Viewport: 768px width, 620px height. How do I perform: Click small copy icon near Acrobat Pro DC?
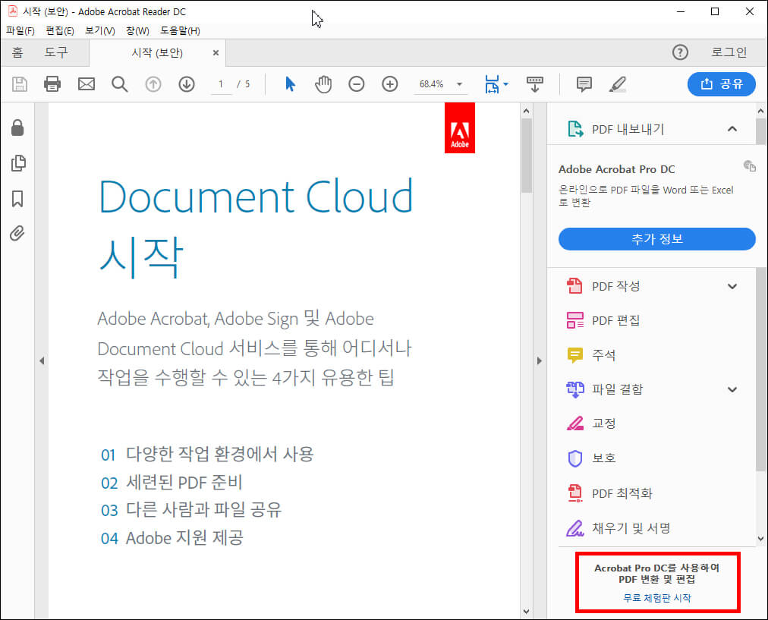pyautogui.click(x=749, y=166)
